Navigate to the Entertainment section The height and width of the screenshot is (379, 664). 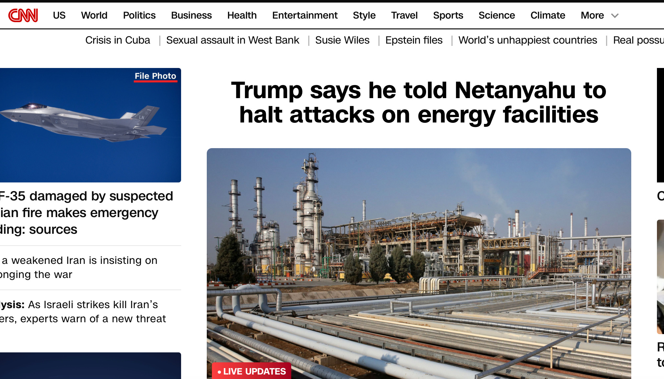305,15
